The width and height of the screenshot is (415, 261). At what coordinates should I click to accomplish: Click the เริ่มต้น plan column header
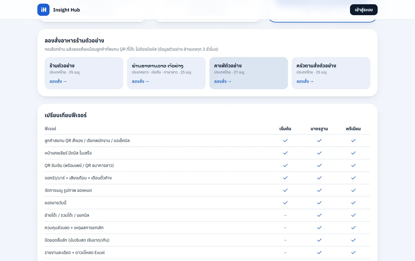coord(285,129)
